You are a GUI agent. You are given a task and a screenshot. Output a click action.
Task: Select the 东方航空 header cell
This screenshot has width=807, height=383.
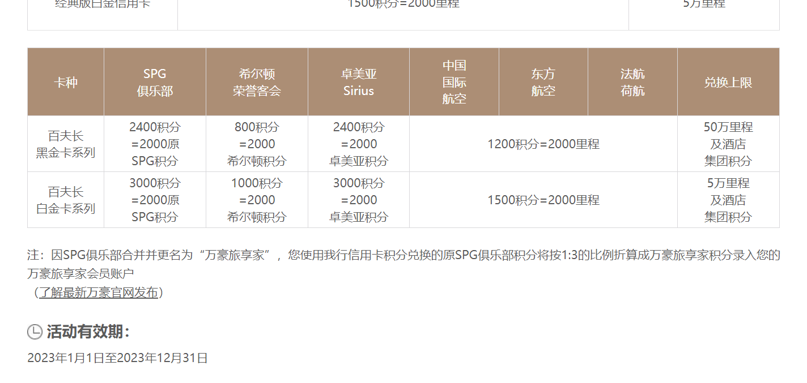click(543, 82)
